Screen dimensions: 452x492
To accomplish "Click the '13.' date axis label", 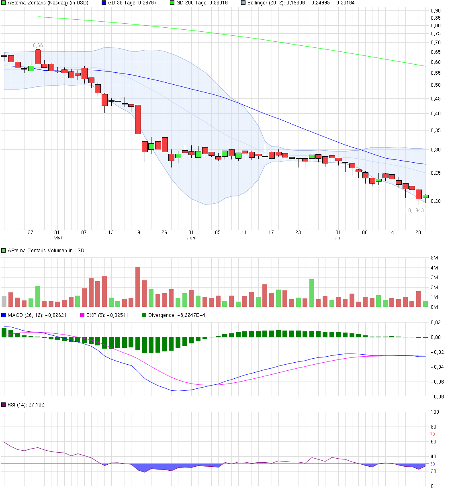I will tap(111, 233).
